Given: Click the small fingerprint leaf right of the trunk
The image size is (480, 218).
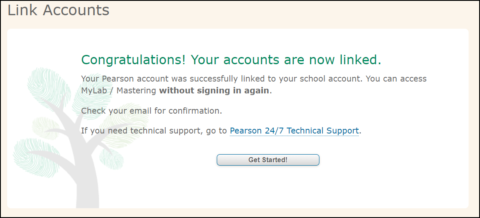Looking at the screenshot, I should (112, 158).
